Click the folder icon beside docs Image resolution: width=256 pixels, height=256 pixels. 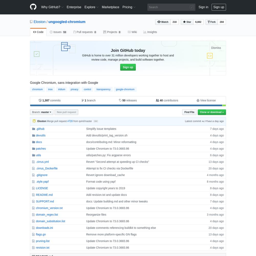(x=34, y=142)
